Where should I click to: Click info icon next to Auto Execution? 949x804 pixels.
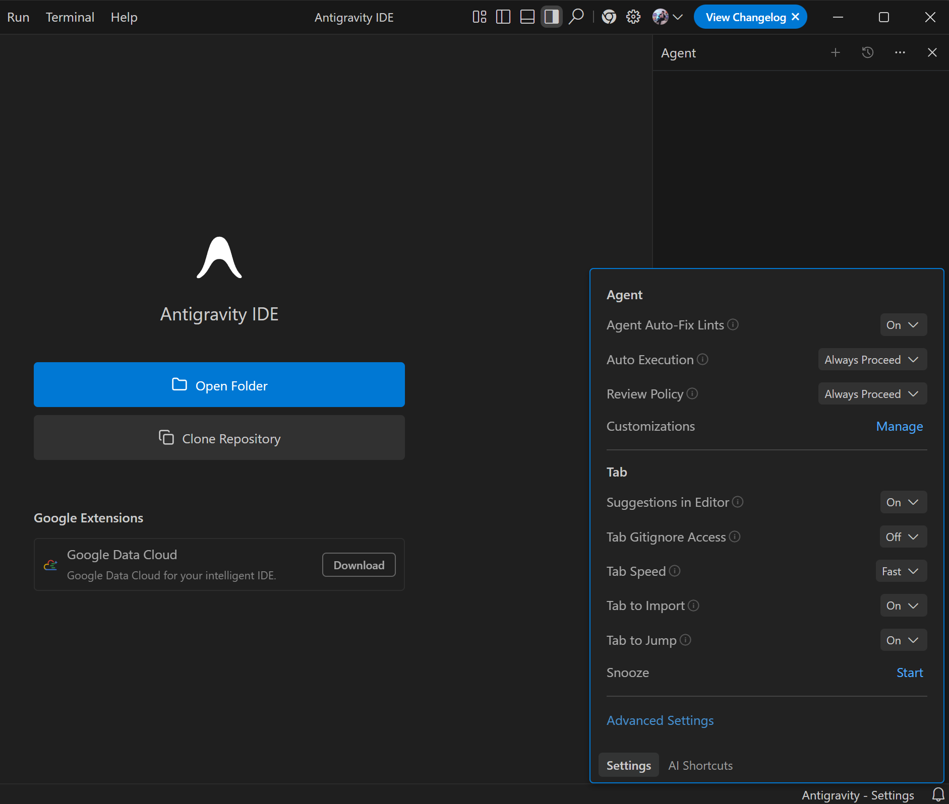point(703,359)
